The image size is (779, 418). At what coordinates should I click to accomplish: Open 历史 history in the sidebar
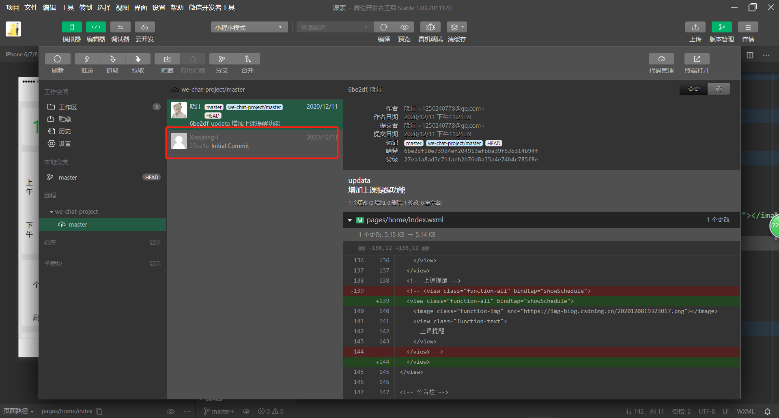65,131
